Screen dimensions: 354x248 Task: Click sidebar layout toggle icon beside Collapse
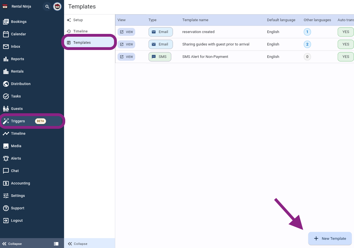[x=56, y=244]
